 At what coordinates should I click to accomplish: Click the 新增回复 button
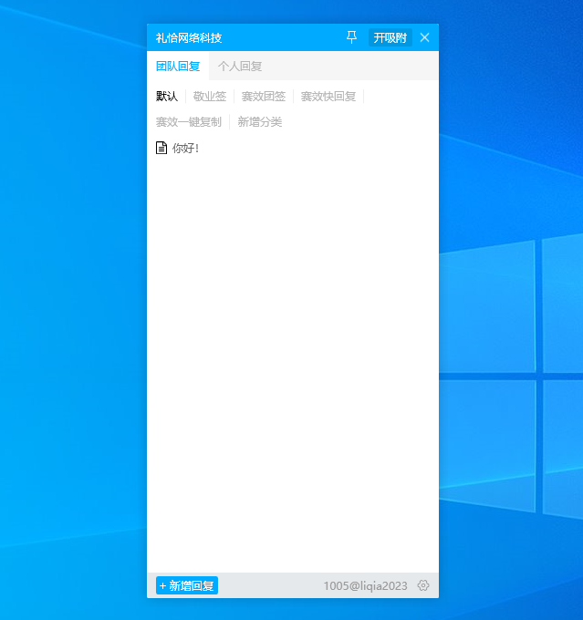(x=187, y=585)
